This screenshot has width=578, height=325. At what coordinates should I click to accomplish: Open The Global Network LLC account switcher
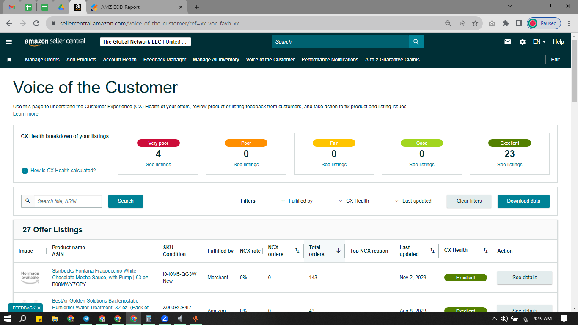[146, 41]
